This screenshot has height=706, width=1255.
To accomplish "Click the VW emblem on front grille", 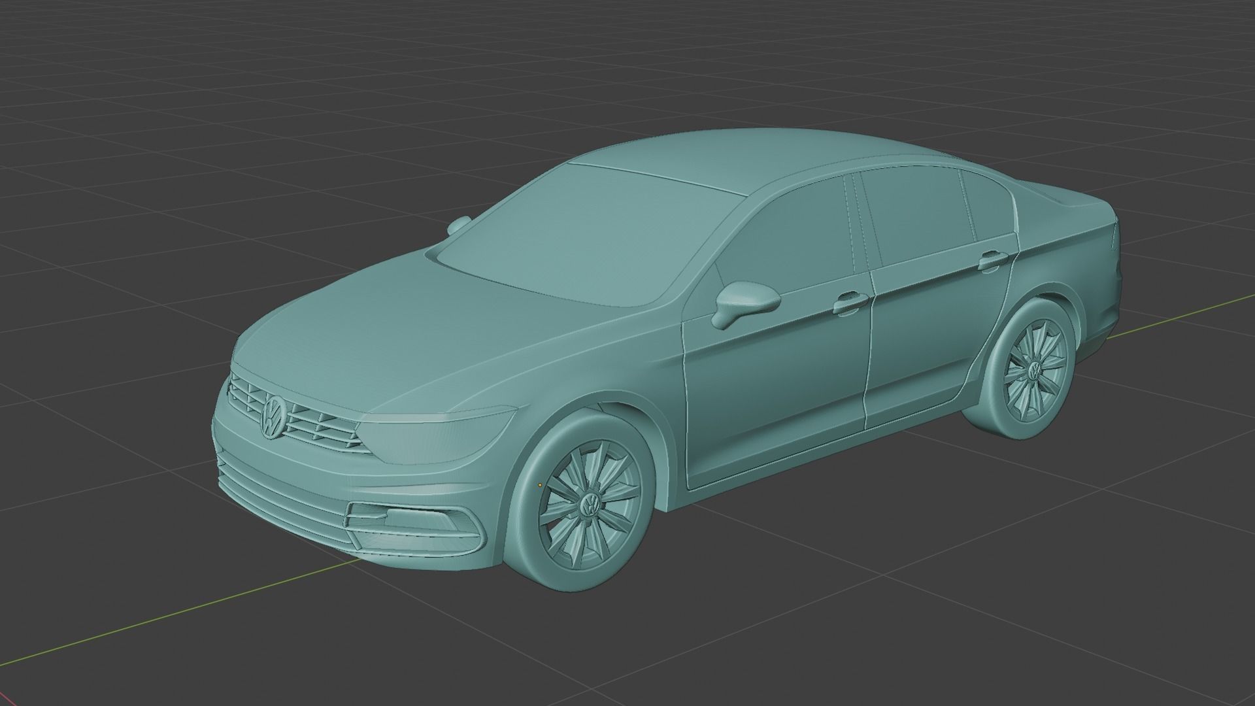I will pyautogui.click(x=273, y=417).
